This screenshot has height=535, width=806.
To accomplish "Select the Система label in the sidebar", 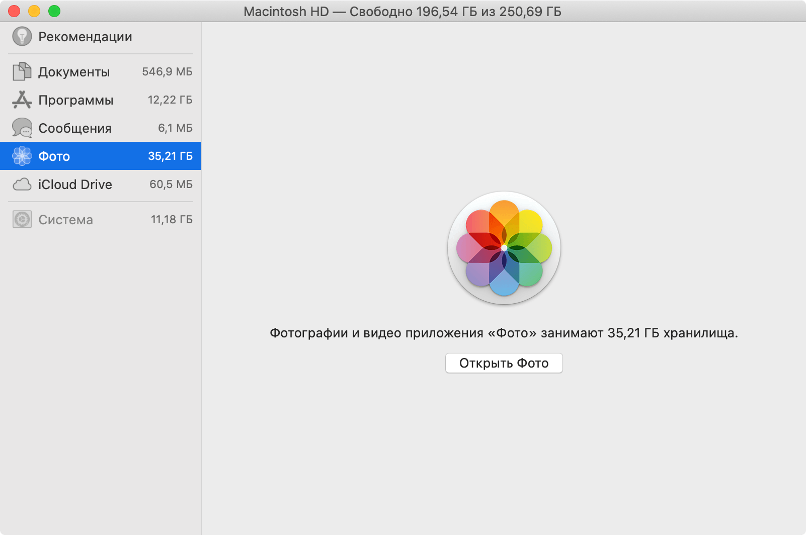I will pyautogui.click(x=66, y=220).
